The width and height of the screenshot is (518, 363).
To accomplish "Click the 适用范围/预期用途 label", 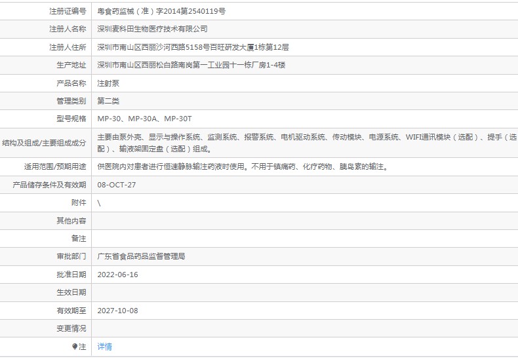I will pos(55,166).
